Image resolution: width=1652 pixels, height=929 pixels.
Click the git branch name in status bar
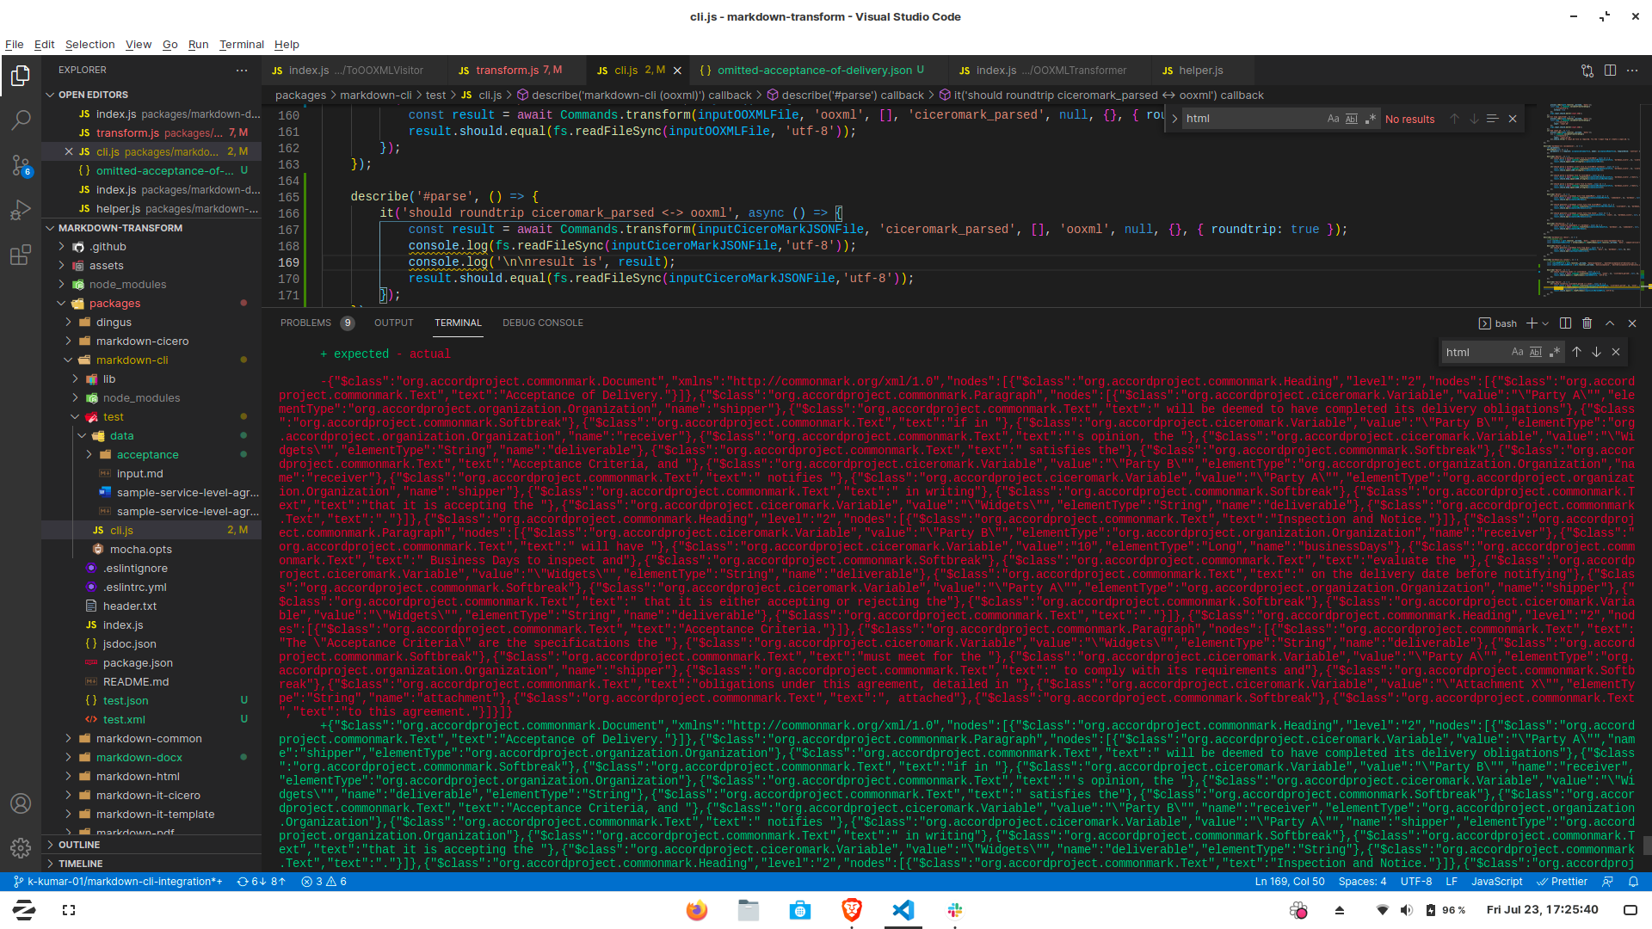118,882
